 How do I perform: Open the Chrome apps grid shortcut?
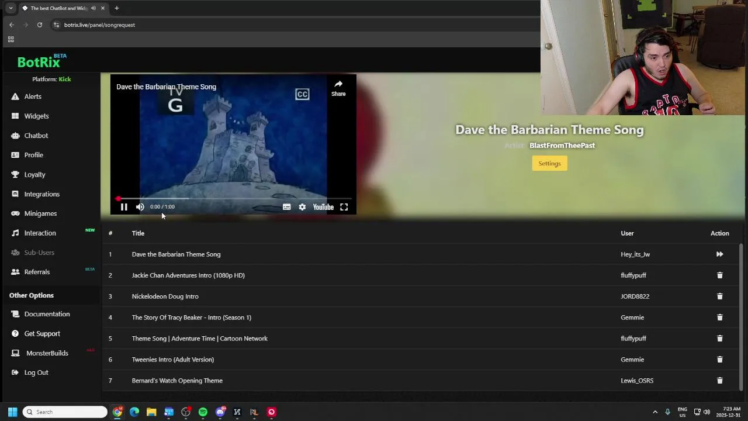pyautogui.click(x=11, y=39)
